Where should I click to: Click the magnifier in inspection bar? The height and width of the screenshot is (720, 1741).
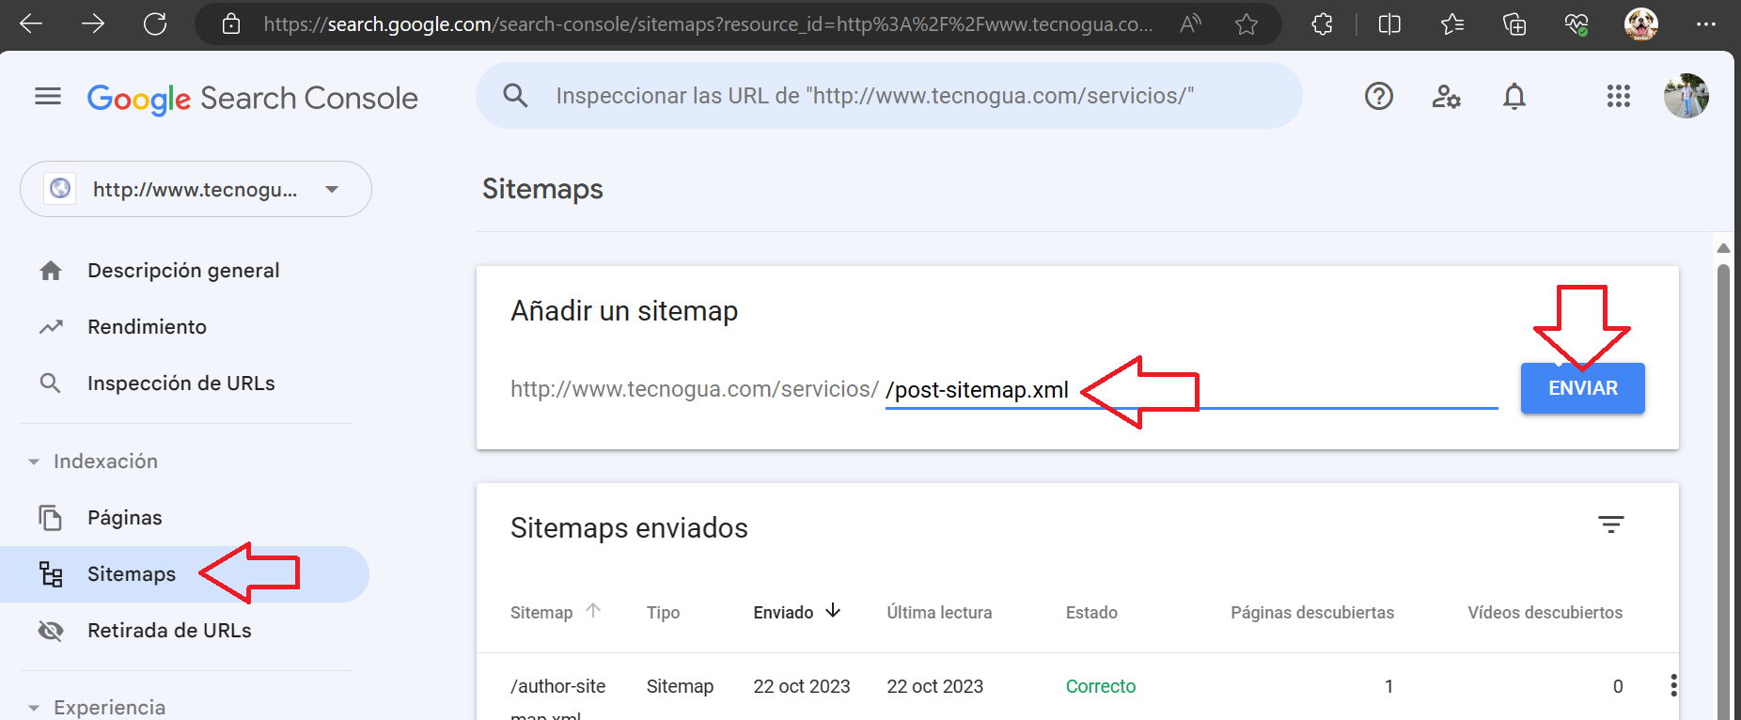click(515, 95)
